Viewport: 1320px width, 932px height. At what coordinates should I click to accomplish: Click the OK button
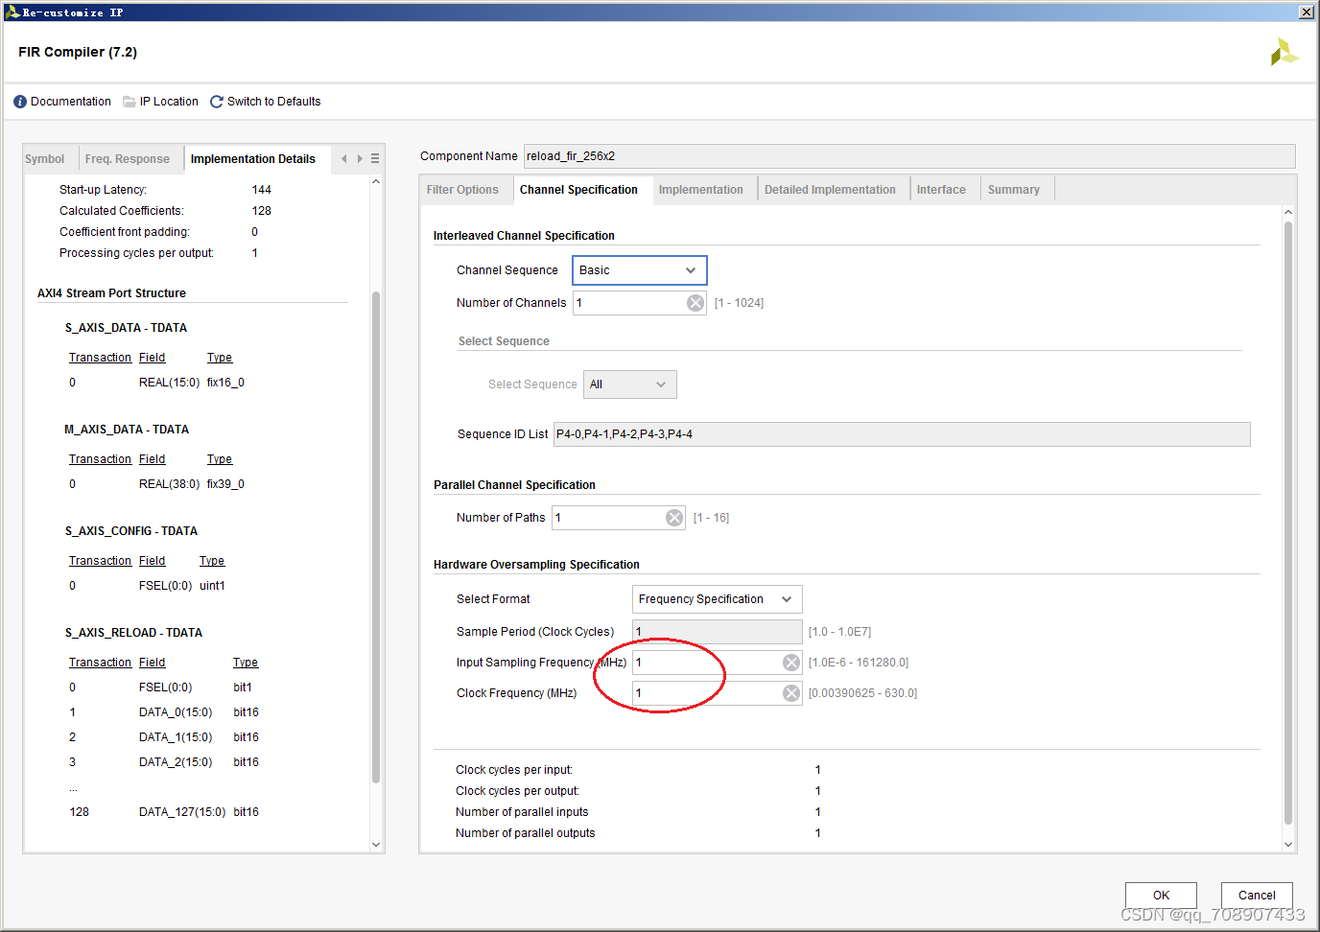coord(1161,896)
